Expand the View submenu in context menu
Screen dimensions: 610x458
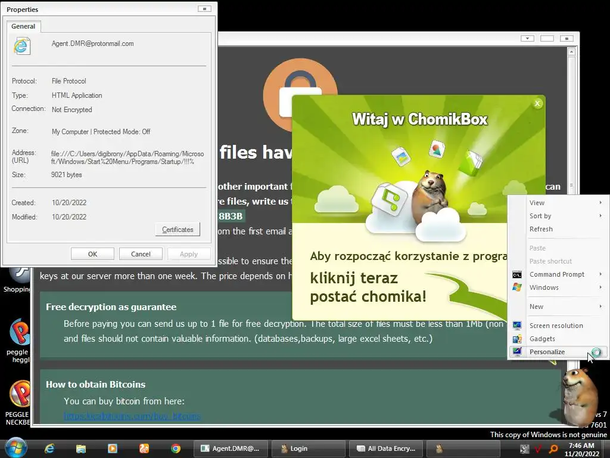tap(559, 203)
